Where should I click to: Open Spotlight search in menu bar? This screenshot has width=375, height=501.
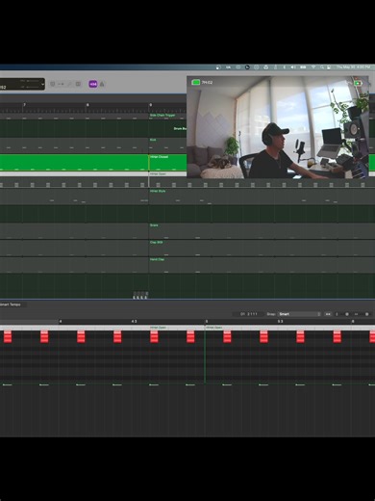click(x=322, y=67)
